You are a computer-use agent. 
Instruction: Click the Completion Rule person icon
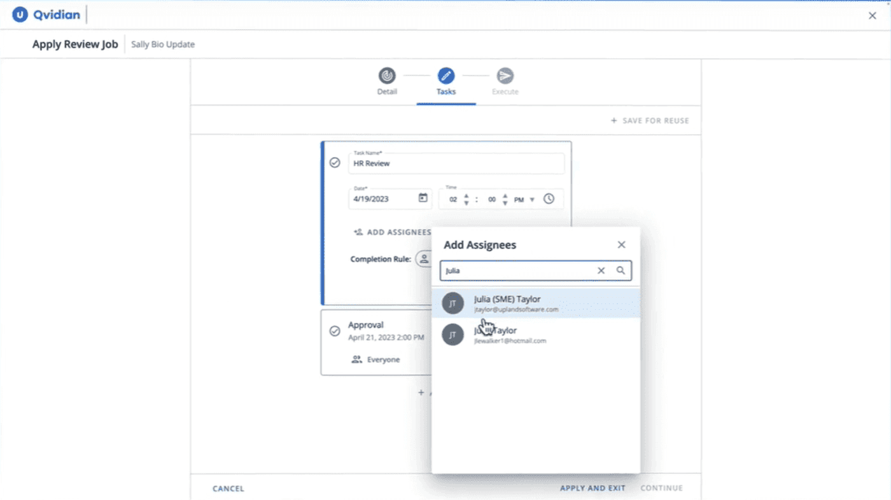424,259
